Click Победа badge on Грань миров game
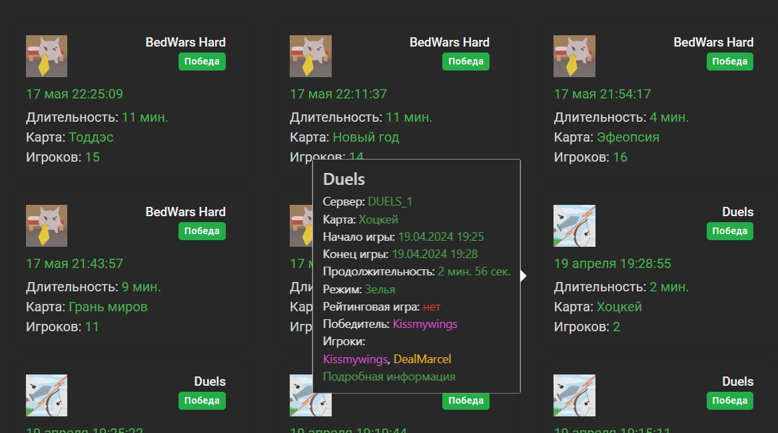 pyautogui.click(x=202, y=231)
